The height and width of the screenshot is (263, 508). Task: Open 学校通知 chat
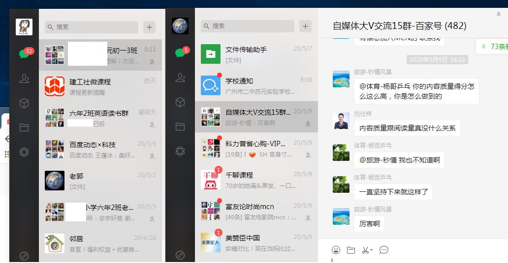(x=256, y=85)
